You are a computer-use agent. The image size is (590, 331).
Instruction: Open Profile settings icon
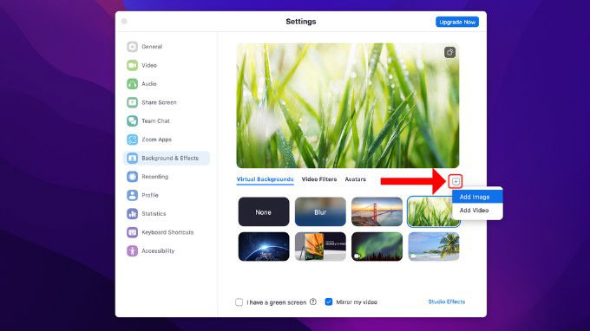click(132, 195)
